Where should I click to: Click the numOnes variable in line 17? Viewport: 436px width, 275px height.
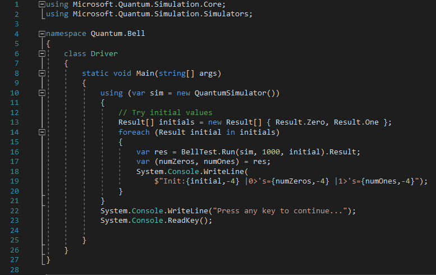pos(219,162)
